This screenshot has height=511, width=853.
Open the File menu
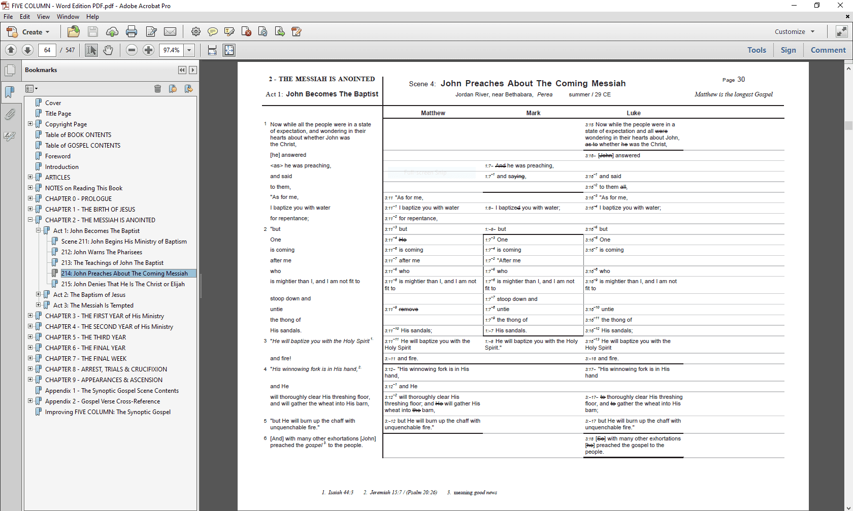click(x=8, y=17)
